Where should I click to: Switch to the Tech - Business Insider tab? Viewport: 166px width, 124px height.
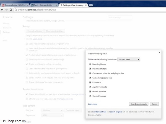44,5
